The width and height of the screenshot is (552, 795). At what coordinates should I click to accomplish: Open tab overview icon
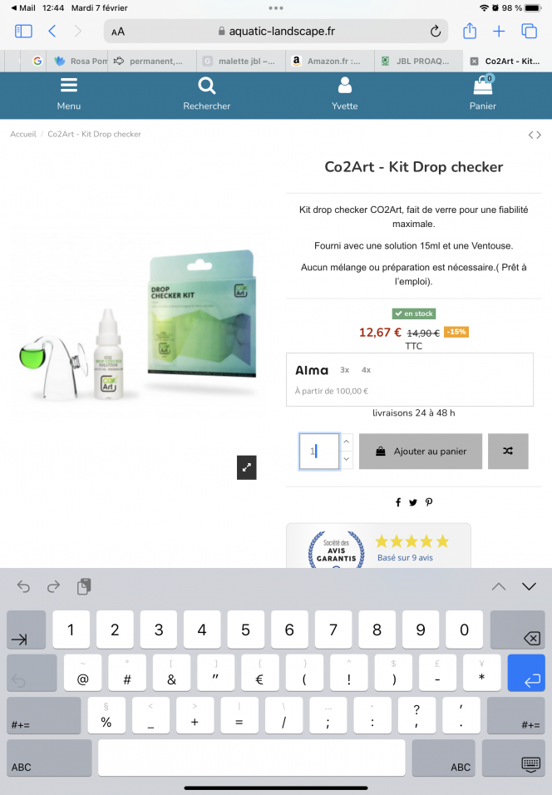pos(530,32)
